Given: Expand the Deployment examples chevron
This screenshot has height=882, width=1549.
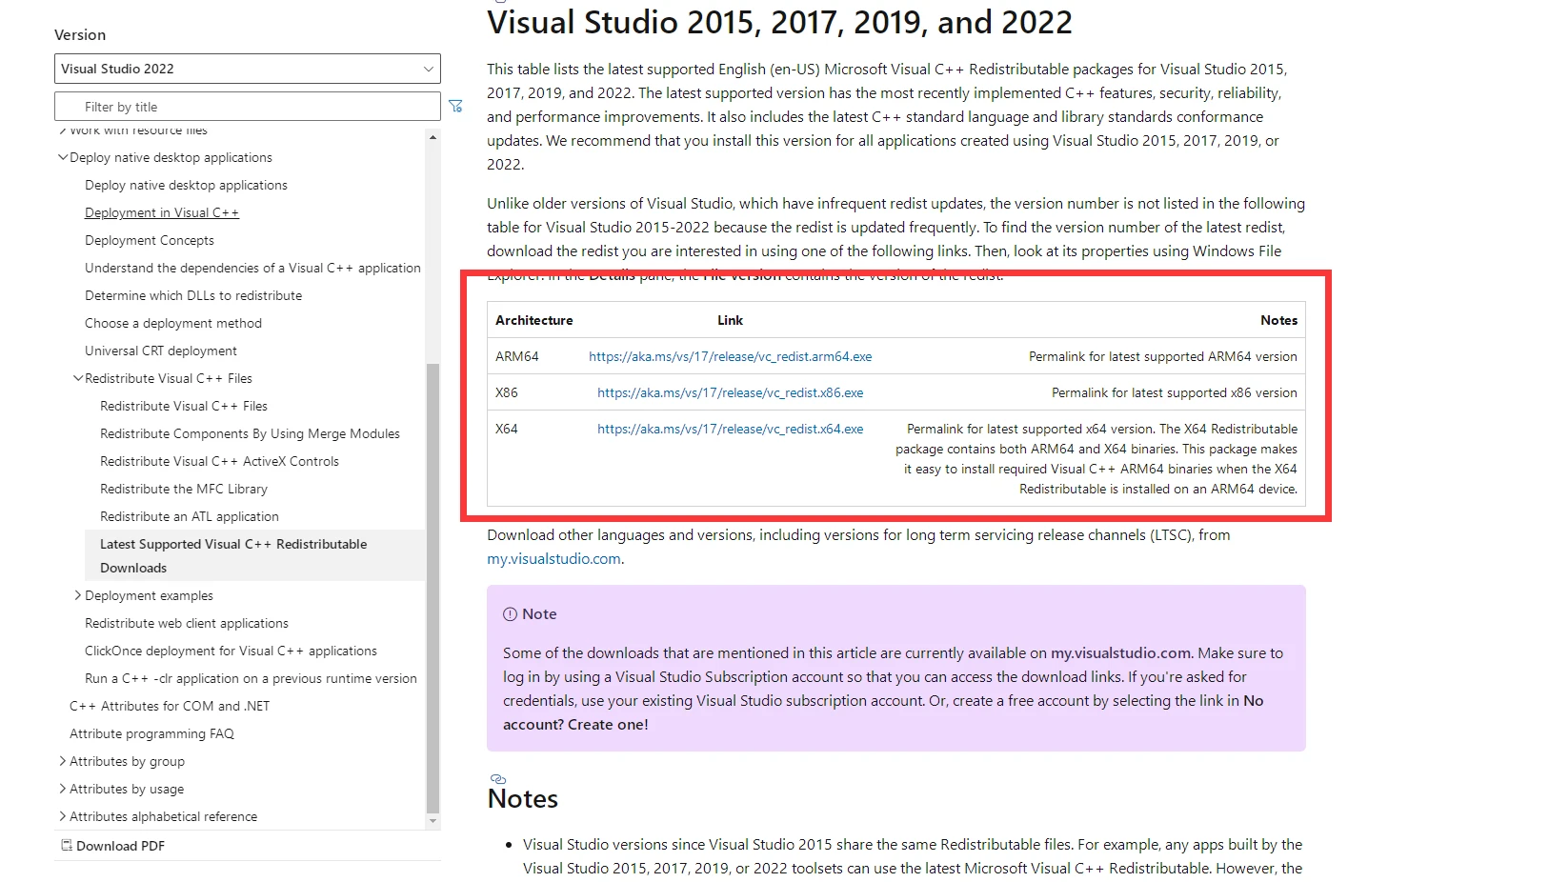Looking at the screenshot, I should [78, 595].
